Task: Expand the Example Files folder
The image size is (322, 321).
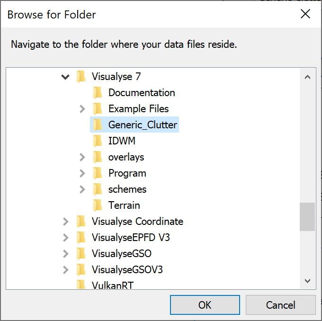Action: [82, 109]
